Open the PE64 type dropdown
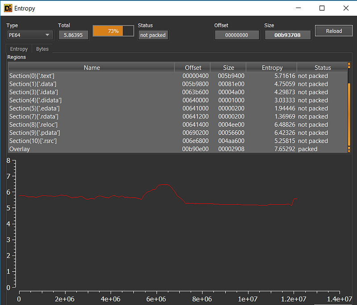Screen dimensions: 357x305 point(29,35)
